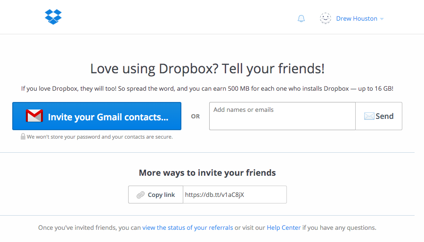Click the Add names or emails field
The width and height of the screenshot is (424, 242).
[x=282, y=116]
